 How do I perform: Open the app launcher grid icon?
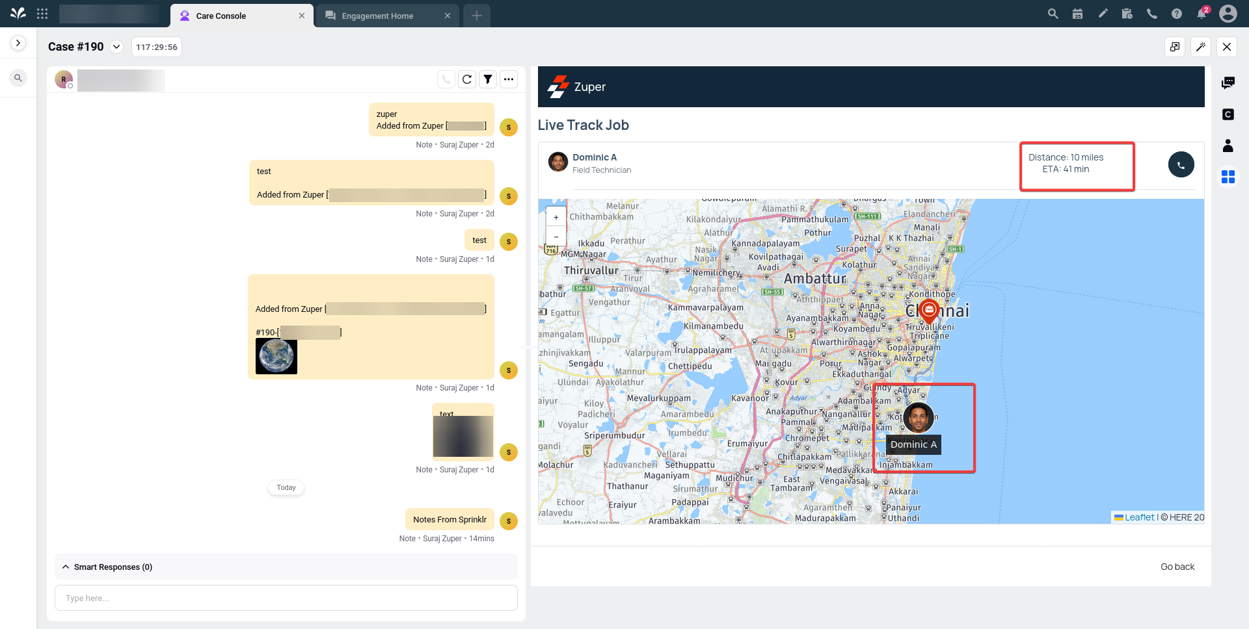42,14
